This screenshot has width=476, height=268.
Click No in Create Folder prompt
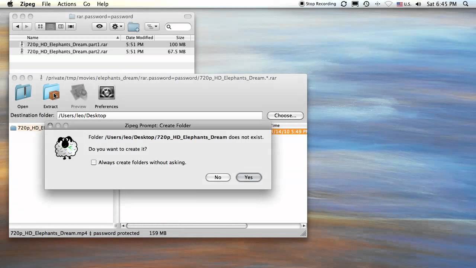[218, 177]
